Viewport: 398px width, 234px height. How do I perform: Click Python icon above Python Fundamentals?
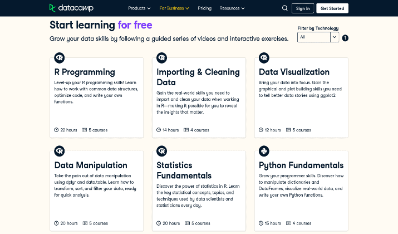(264, 151)
